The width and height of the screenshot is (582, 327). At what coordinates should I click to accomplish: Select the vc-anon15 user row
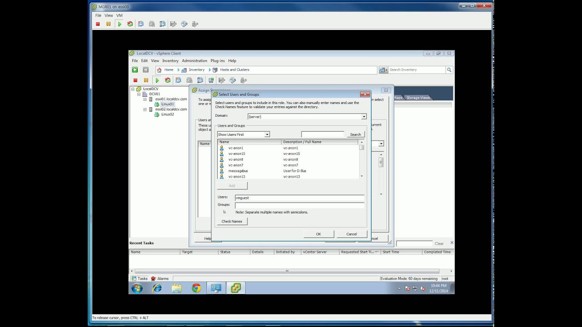click(289, 154)
